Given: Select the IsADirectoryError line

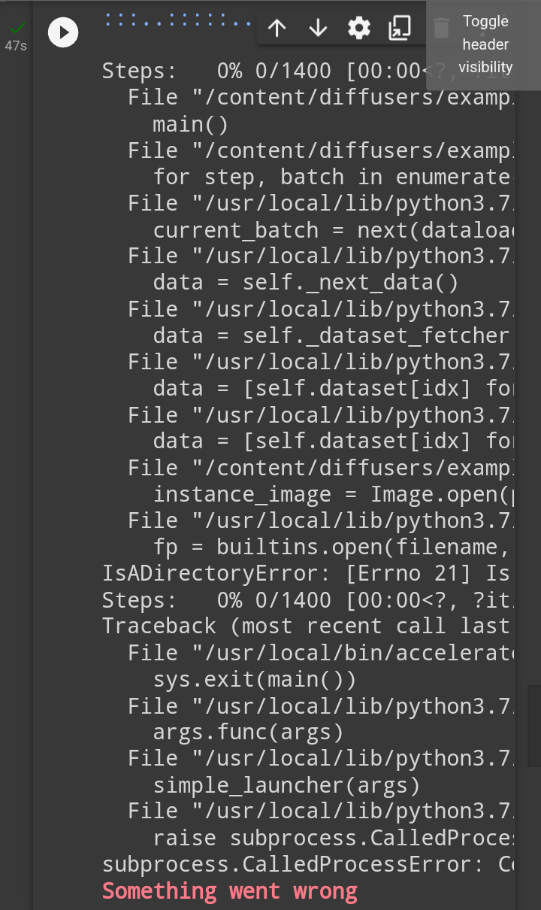Looking at the screenshot, I should (301, 572).
